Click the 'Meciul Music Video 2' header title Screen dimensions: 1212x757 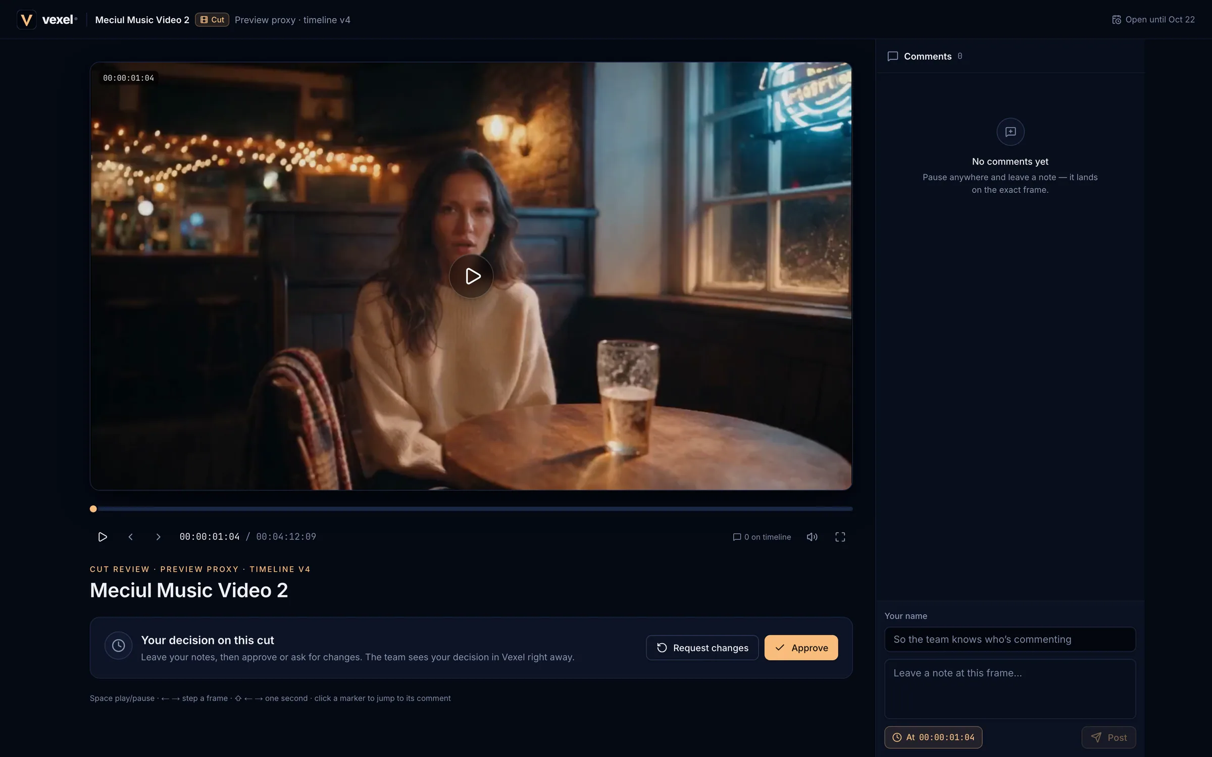[142, 20]
